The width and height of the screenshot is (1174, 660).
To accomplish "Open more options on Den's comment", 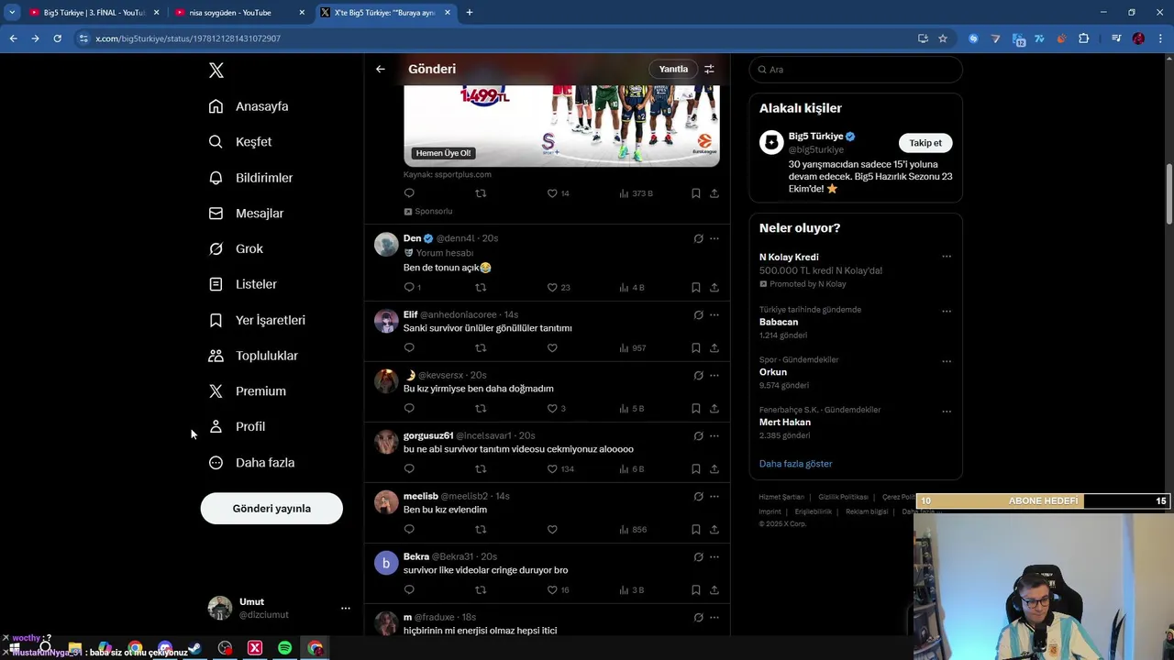I will pyautogui.click(x=714, y=238).
